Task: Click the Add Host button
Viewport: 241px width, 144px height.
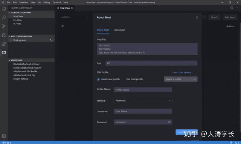Action: tap(230, 17)
